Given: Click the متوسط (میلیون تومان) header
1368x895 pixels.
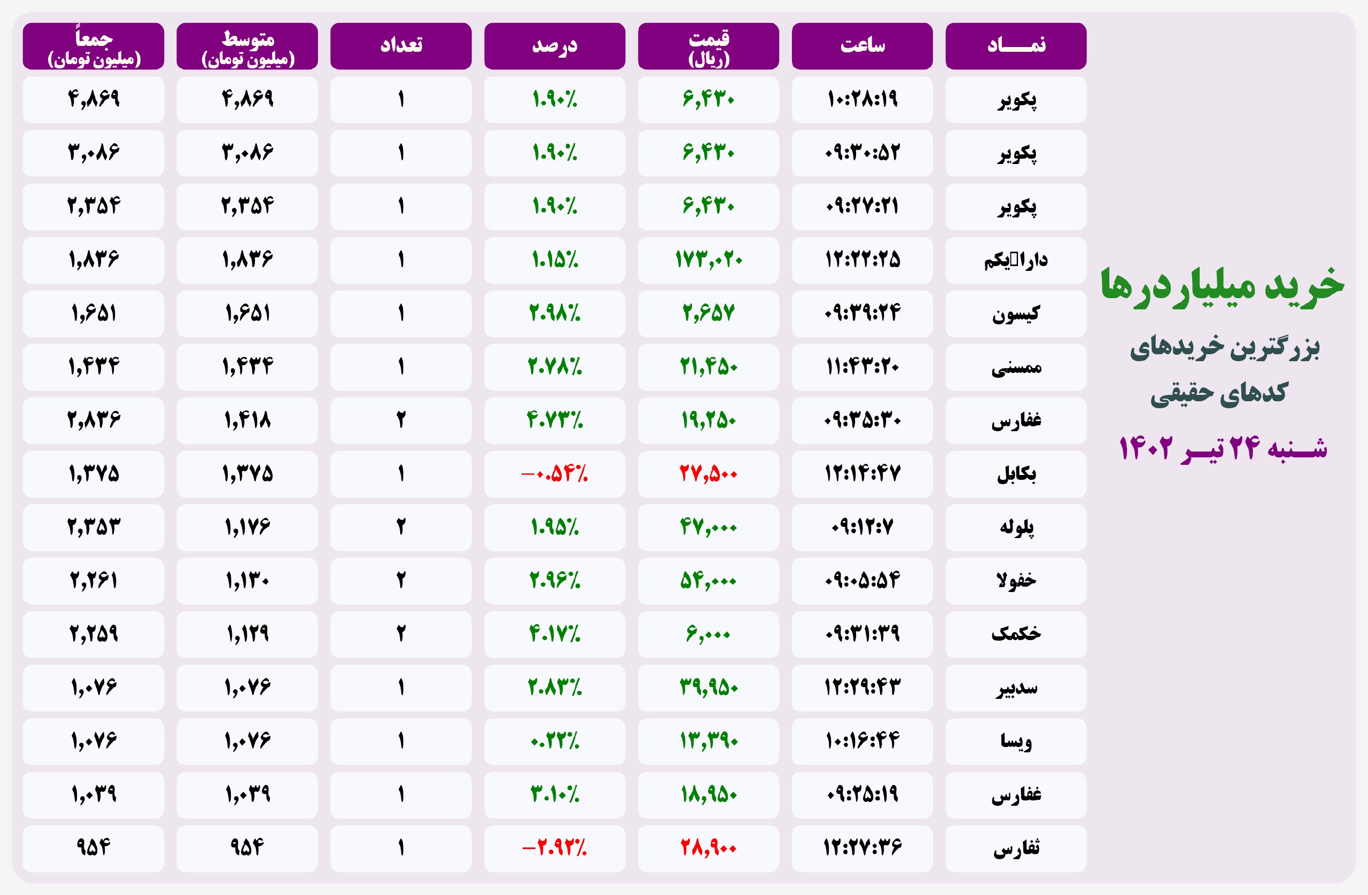Looking at the screenshot, I should [246, 46].
